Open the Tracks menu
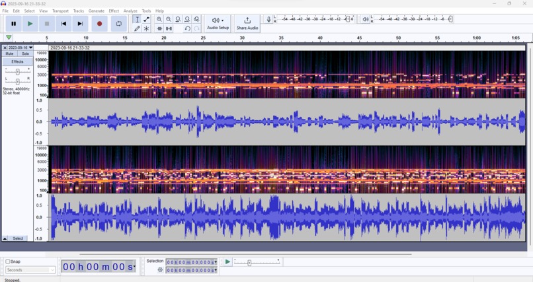This screenshot has height=282, width=533. [79, 11]
